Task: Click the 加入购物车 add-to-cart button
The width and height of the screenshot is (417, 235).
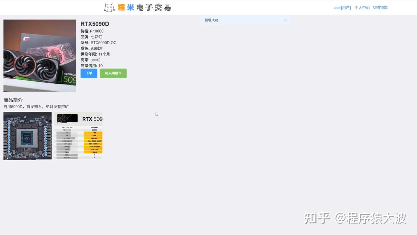Action: [x=113, y=73]
